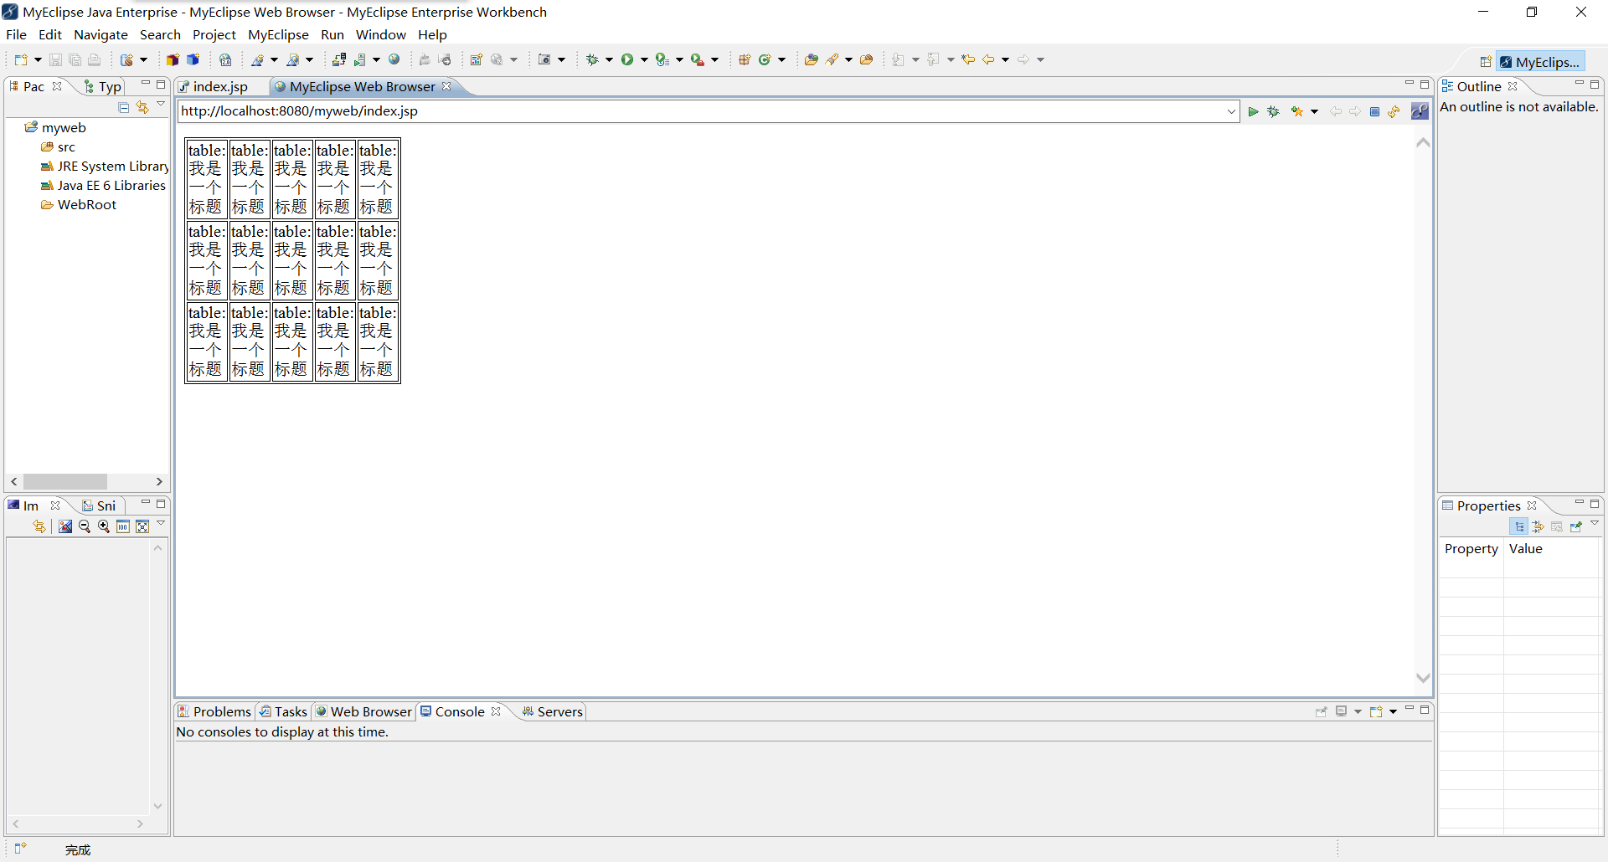This screenshot has width=1608, height=862.
Task: Click the 100 percent size icon in Image Preview
Action: 123,526
